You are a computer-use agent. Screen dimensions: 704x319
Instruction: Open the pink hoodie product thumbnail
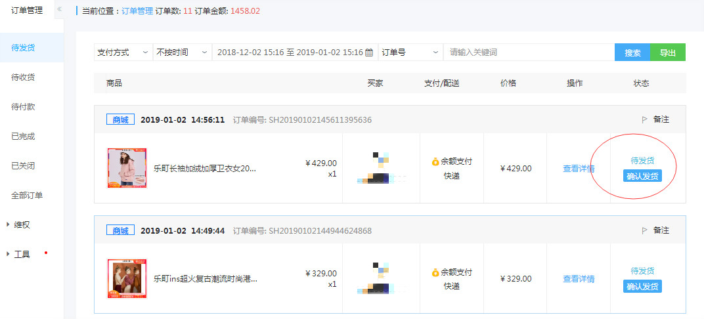click(127, 168)
